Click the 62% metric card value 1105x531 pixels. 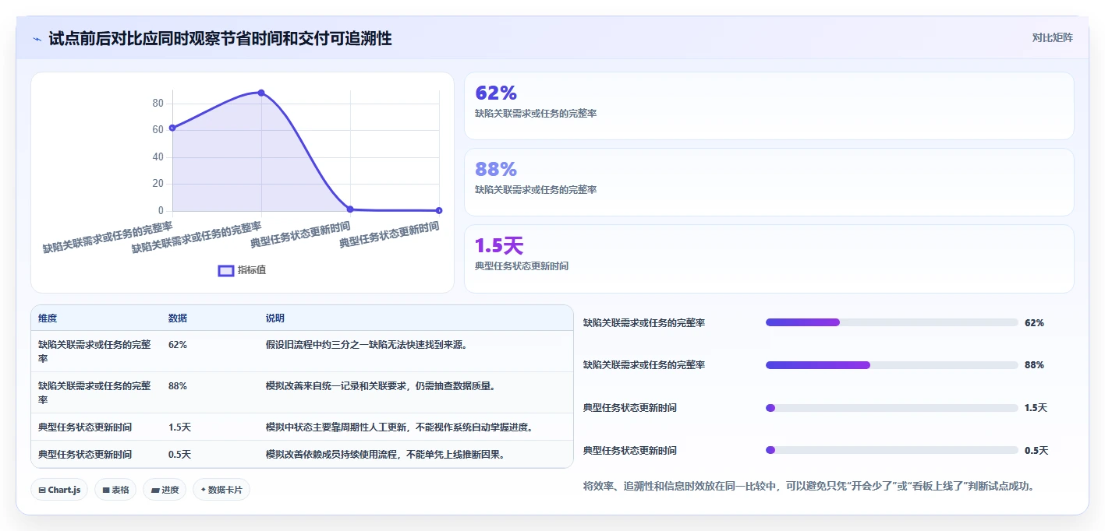(496, 93)
